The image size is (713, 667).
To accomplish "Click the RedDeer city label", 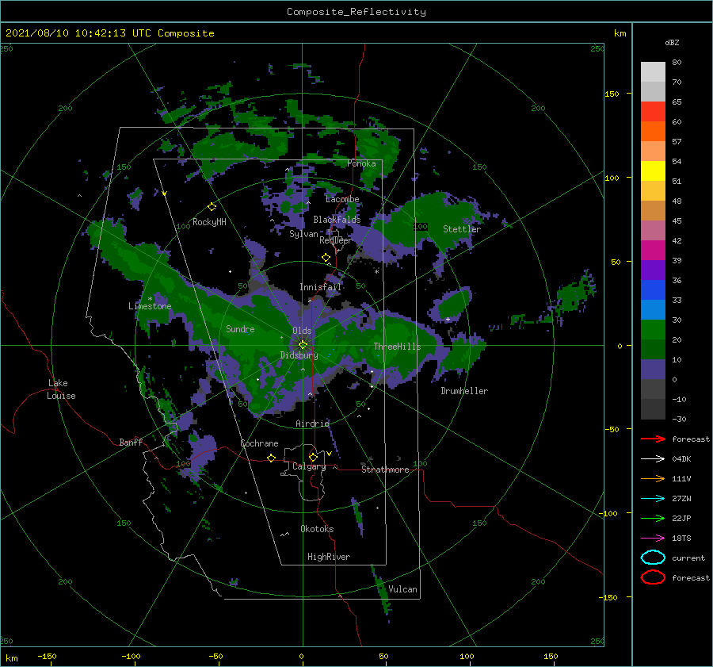I will (x=336, y=240).
